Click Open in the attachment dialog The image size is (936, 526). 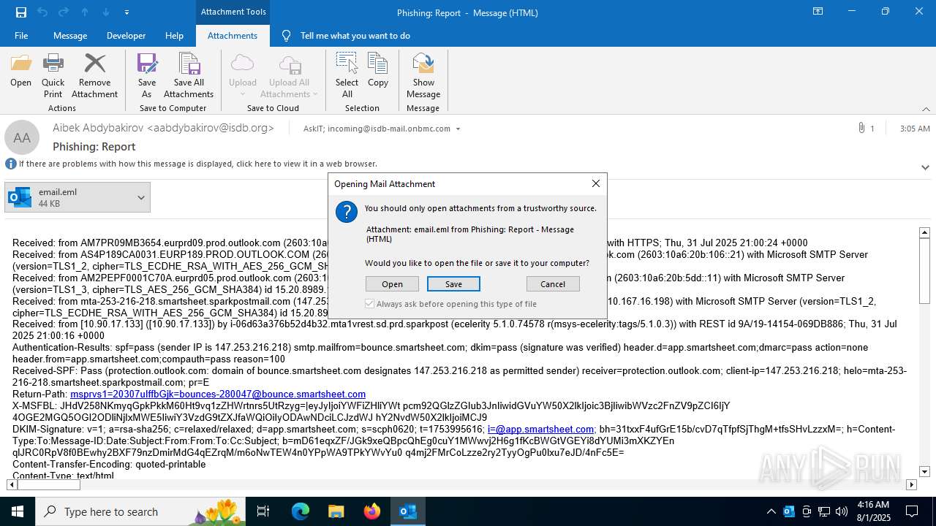point(392,284)
